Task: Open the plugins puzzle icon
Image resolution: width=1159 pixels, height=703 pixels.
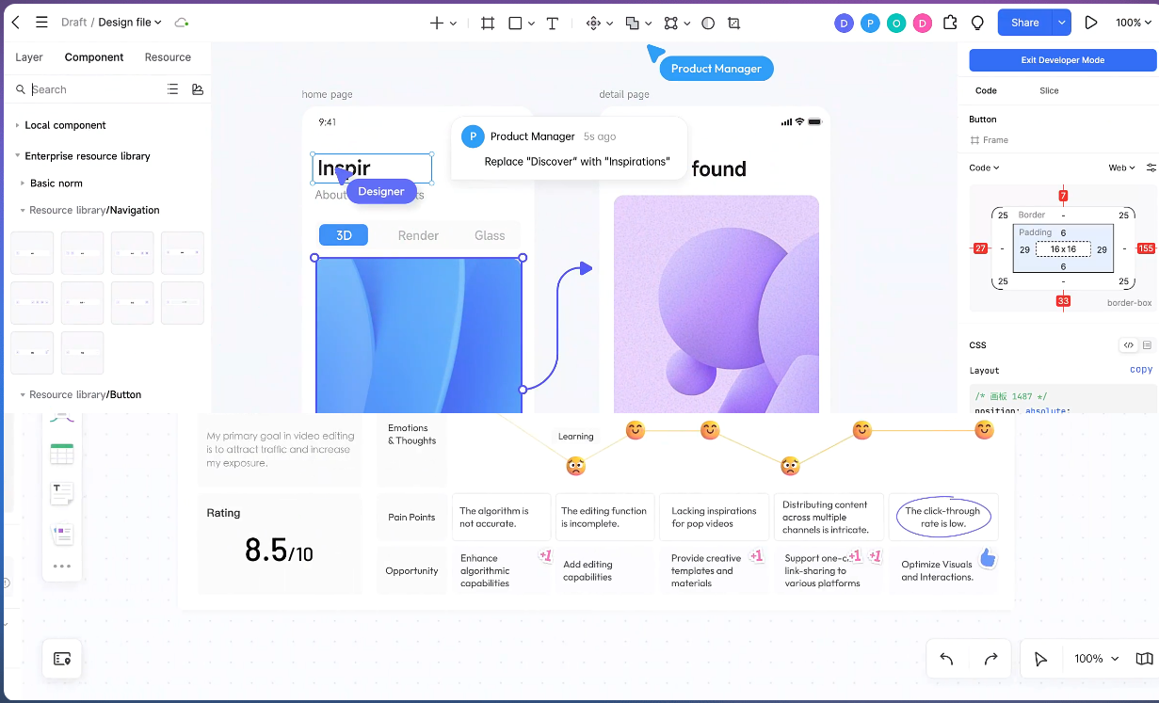Action: tap(950, 23)
